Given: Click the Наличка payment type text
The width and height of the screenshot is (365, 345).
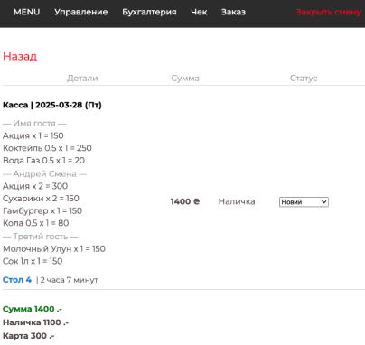Looking at the screenshot, I should click(237, 201).
